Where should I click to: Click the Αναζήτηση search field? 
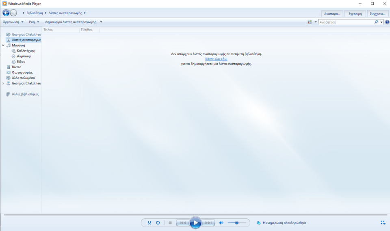click(x=346, y=22)
